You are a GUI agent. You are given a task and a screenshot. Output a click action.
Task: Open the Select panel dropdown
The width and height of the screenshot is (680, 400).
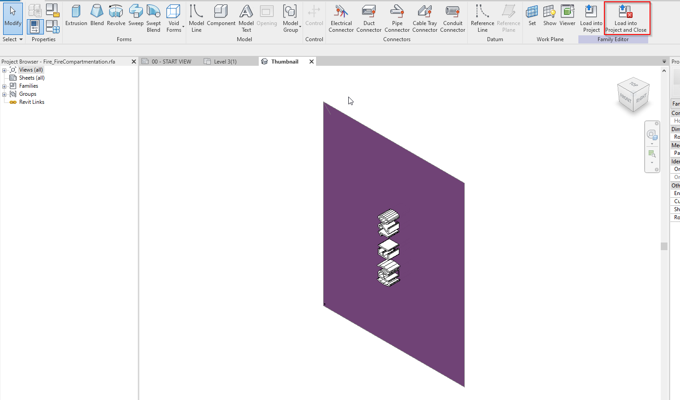pos(13,39)
